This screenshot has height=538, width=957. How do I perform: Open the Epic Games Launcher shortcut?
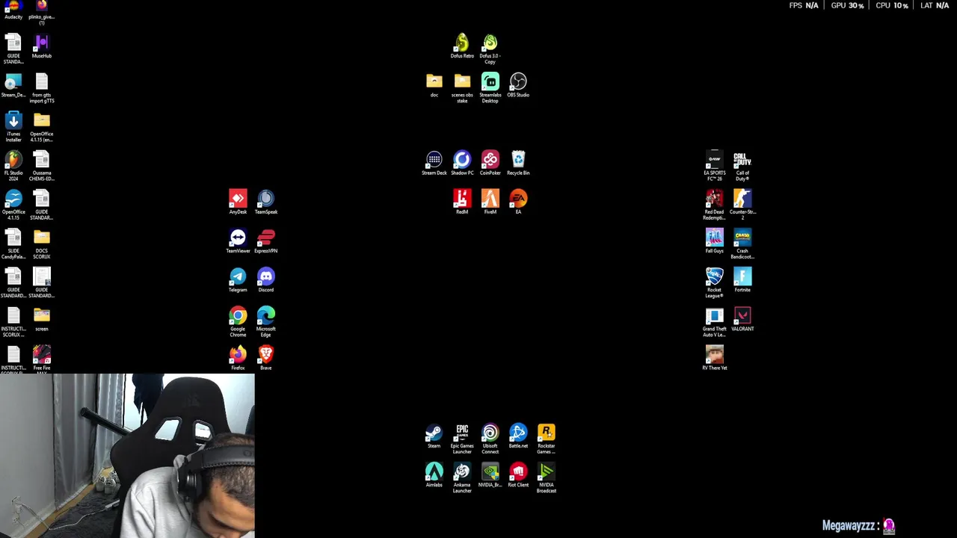pyautogui.click(x=462, y=439)
